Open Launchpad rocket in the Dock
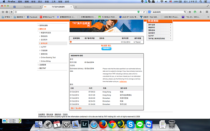Image resolution: width=210 pixels, height=131 pixels. point(48,124)
